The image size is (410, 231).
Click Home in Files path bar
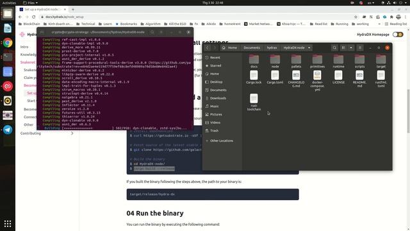click(x=229, y=47)
